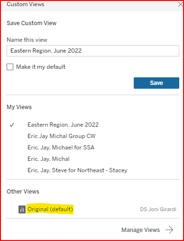The image size is (184, 241).
Task: Click the owner name DS Joni Girardi
Action: point(158,209)
